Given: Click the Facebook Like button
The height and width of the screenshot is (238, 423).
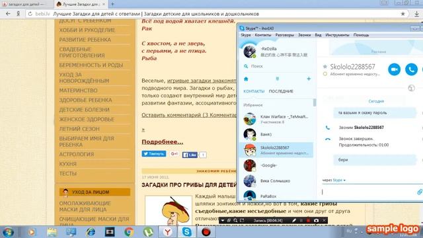Looking at the screenshot, I should 190,155.
